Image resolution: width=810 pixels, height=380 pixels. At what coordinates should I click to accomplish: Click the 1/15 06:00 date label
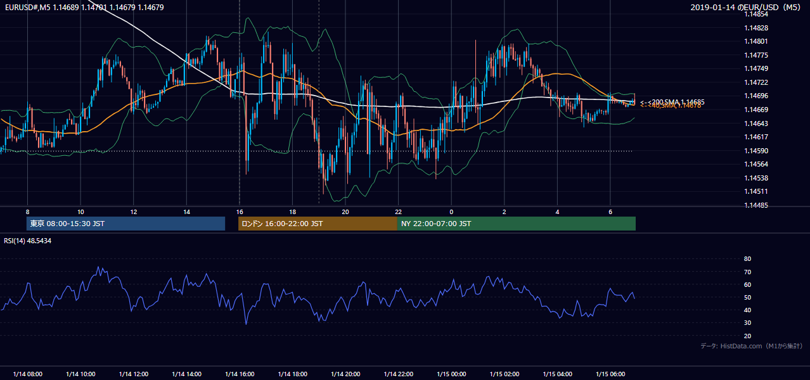click(610, 374)
